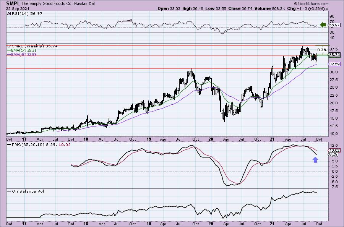Click the EMA(17) 35.31 legend text
This screenshot has height=227, width=344.
[23, 50]
